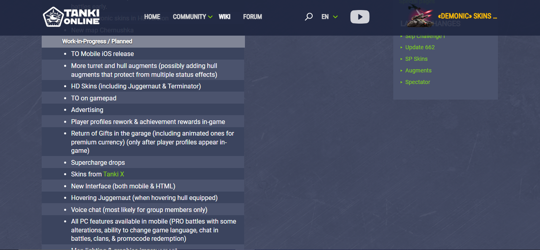Click the Tanki Online logo
The height and width of the screenshot is (250, 540).
[x=71, y=17]
